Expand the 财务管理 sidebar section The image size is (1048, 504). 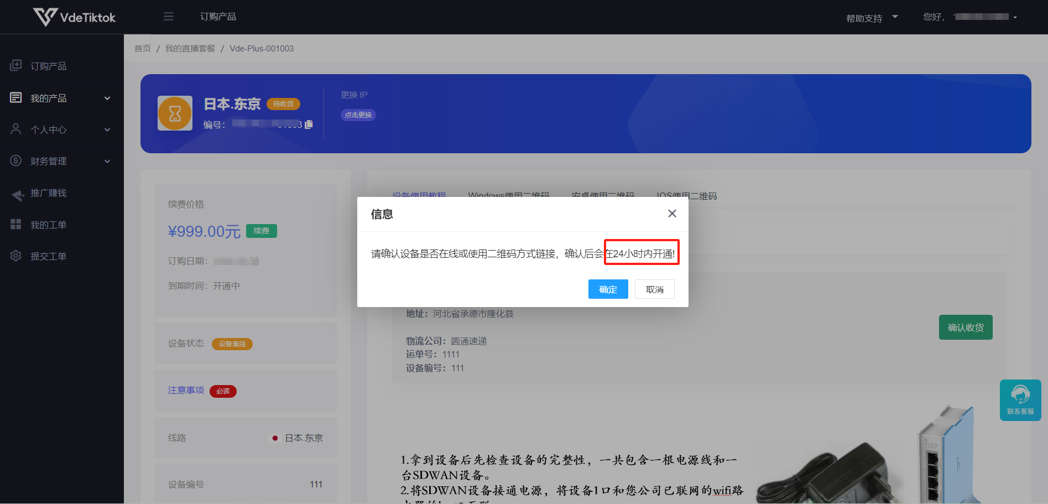(61, 161)
